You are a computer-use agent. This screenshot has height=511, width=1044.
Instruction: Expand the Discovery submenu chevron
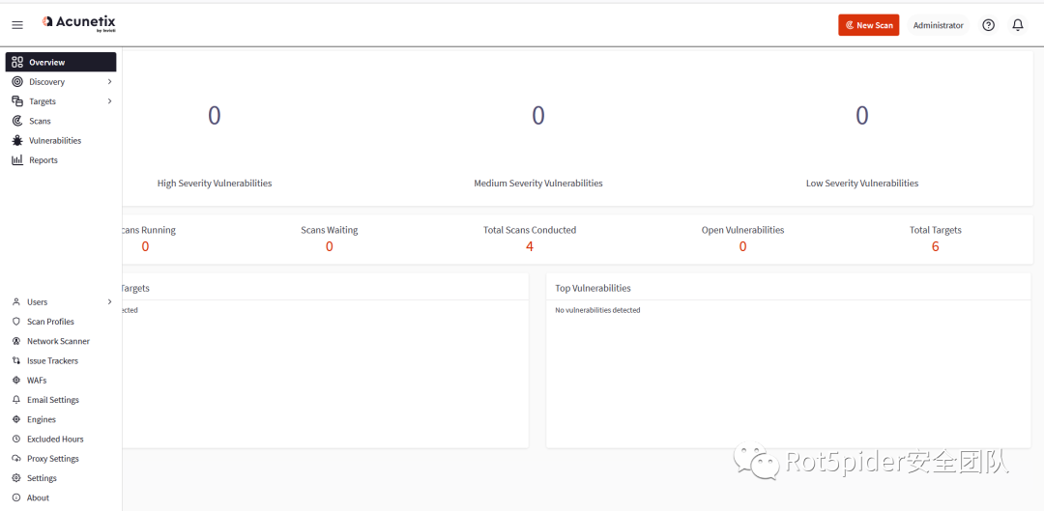coord(109,82)
